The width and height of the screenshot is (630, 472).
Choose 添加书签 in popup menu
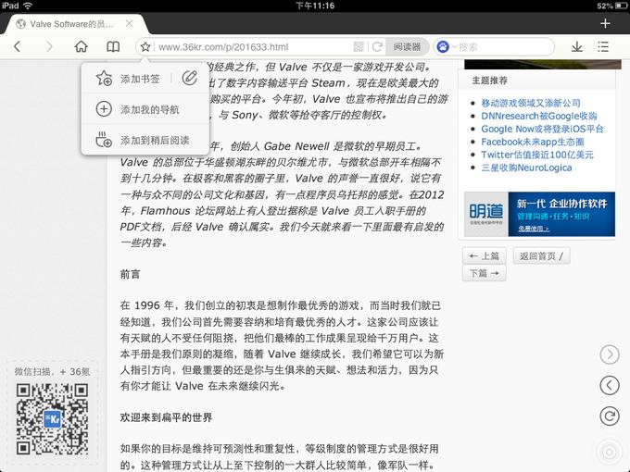tap(128, 79)
